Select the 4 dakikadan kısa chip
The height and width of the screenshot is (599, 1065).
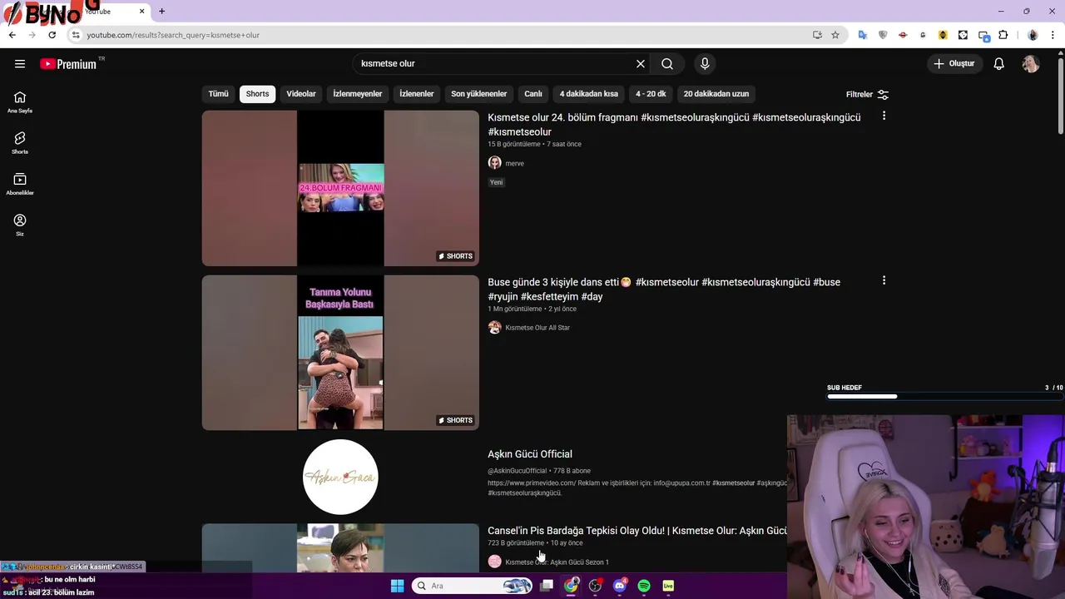click(589, 94)
